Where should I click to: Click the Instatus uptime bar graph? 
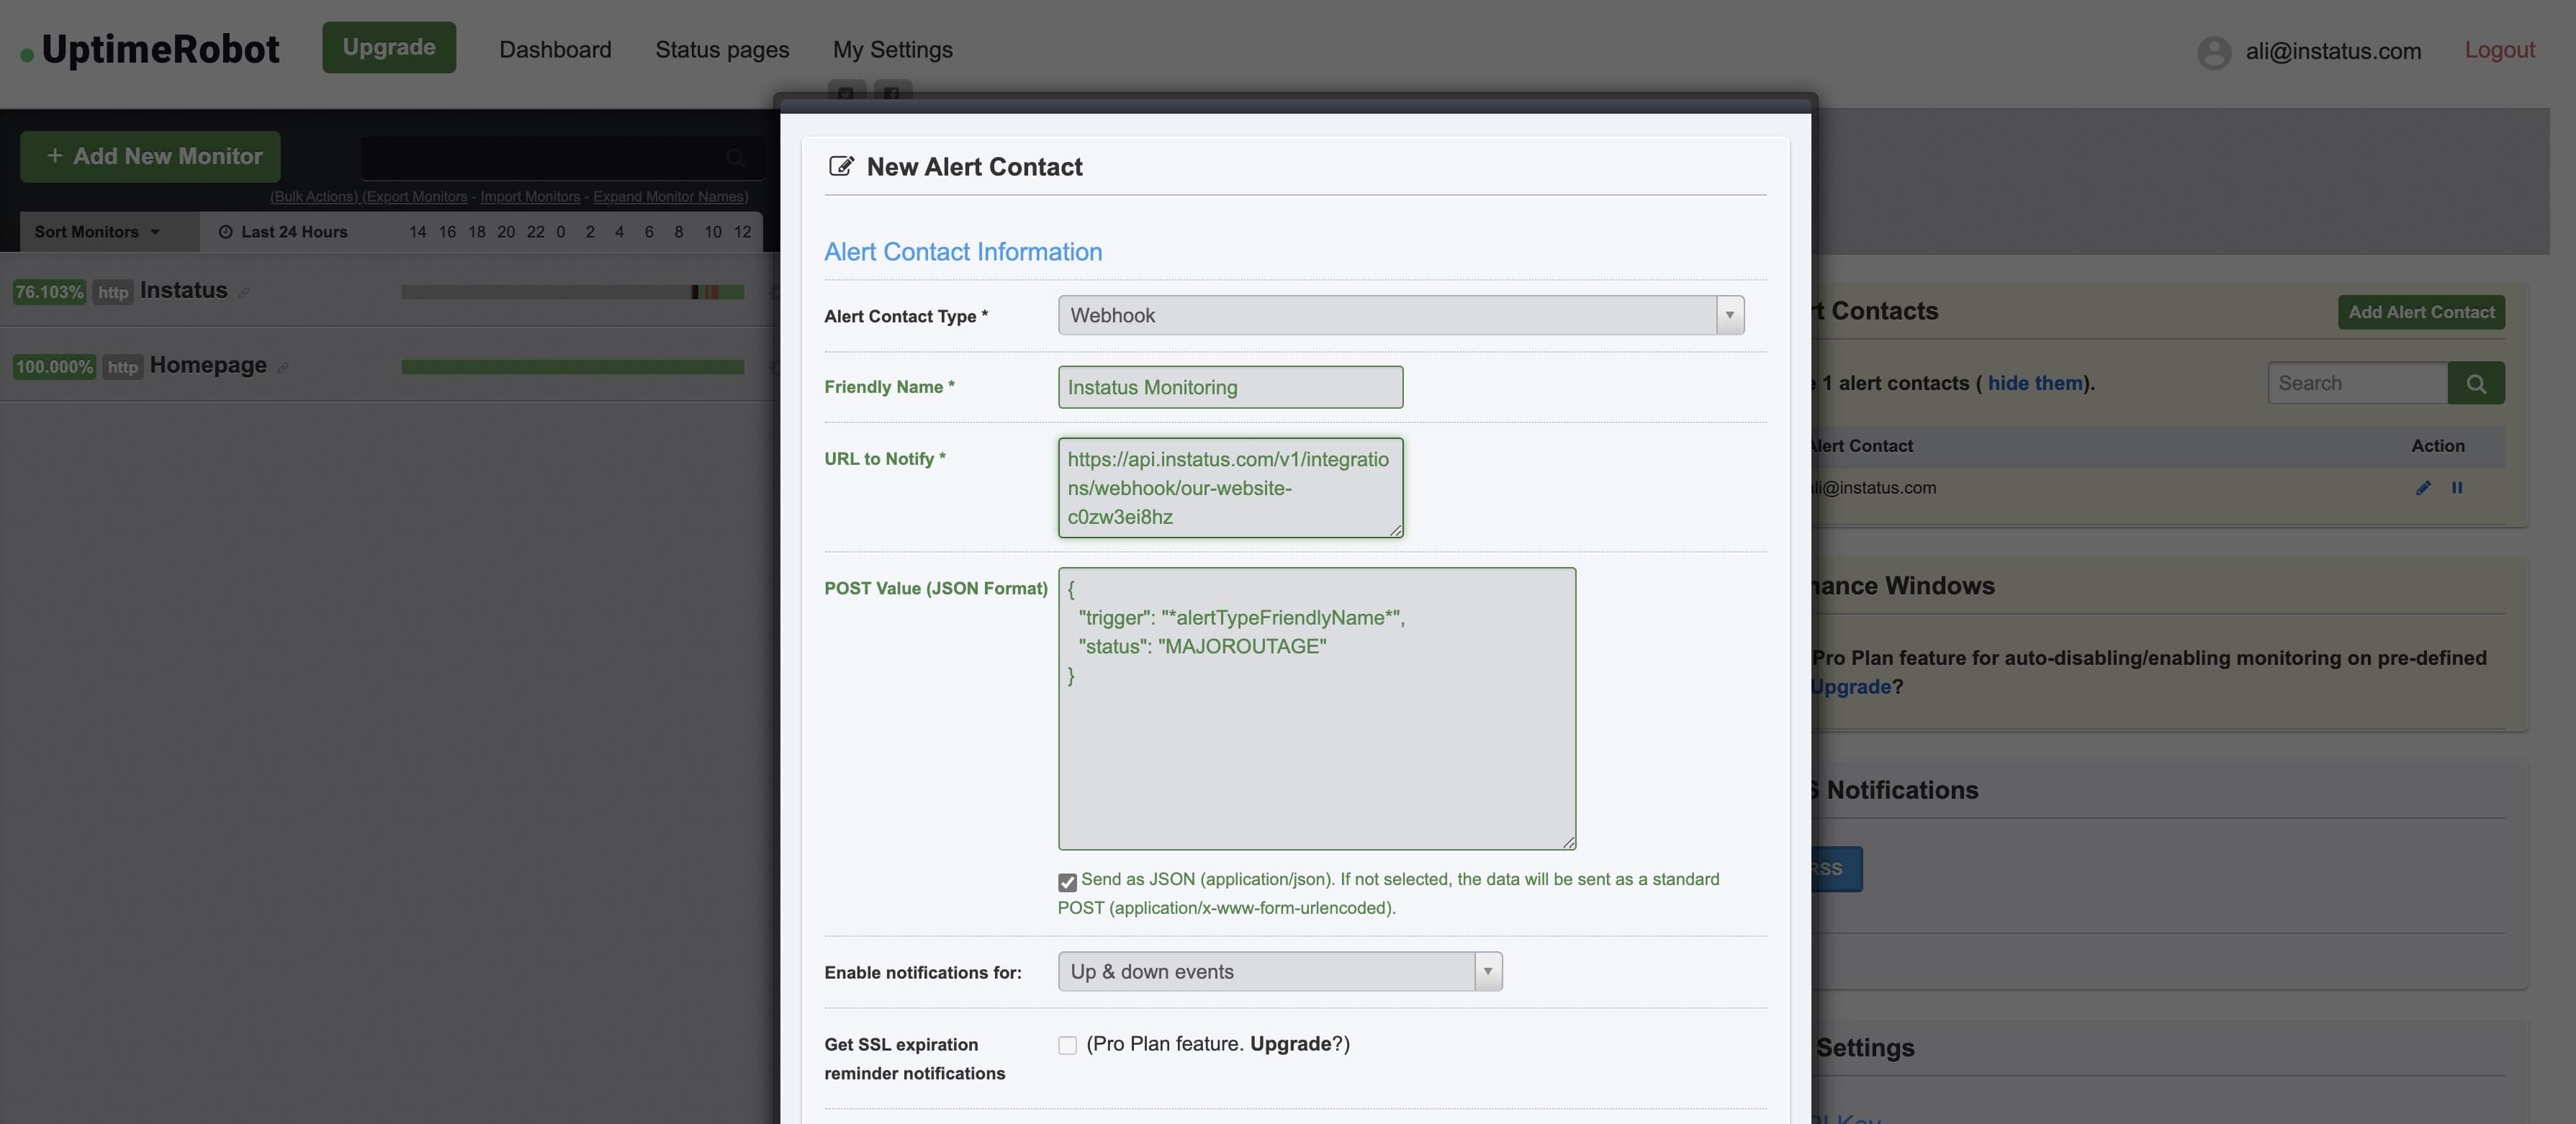(x=572, y=291)
